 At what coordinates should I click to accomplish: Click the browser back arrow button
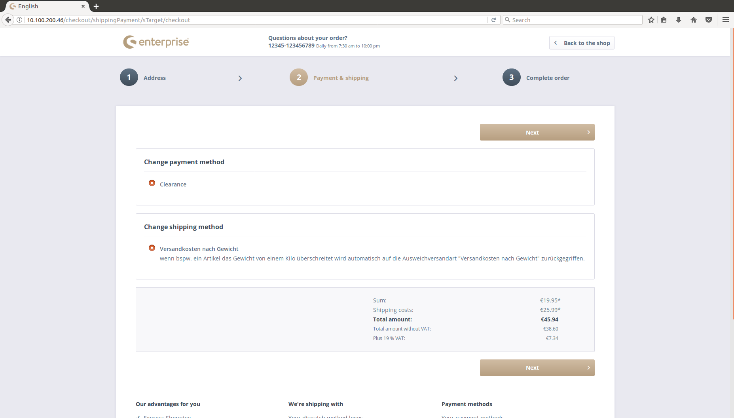pos(8,20)
